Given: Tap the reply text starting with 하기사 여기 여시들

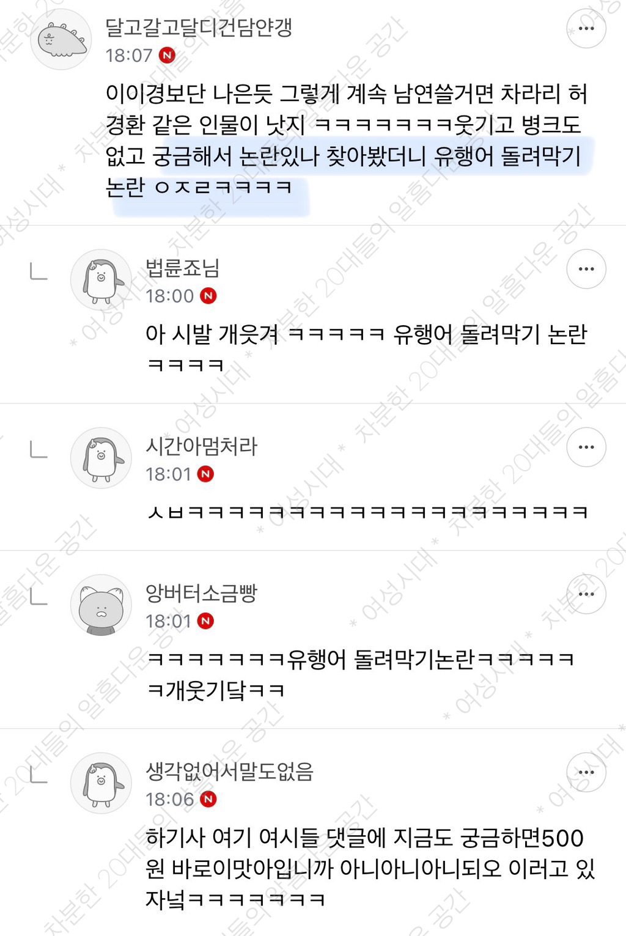Looking at the screenshot, I should tap(370, 868).
